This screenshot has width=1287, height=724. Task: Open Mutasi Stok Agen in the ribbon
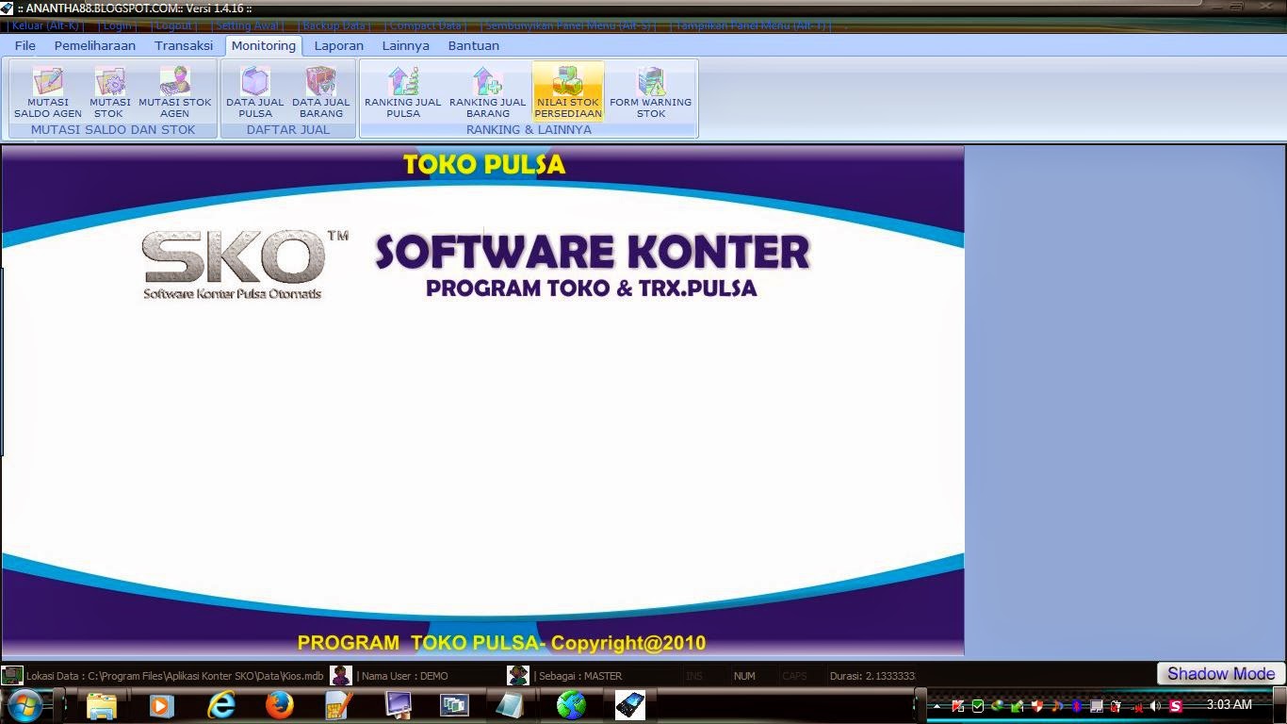click(175, 92)
